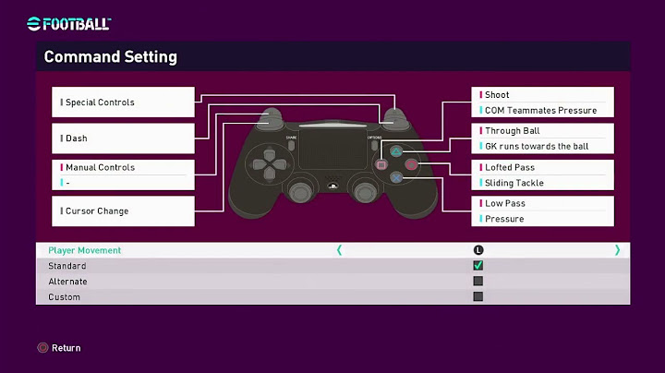Click the Through Ball label

click(x=513, y=131)
